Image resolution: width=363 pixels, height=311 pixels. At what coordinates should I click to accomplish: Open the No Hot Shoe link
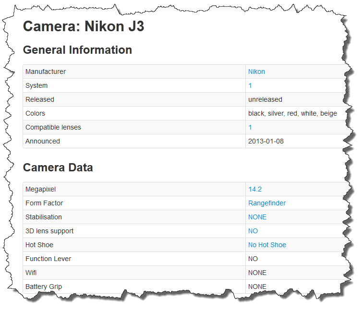267,245
